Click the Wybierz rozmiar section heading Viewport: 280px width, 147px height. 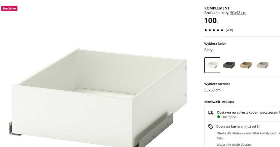pos(217,84)
